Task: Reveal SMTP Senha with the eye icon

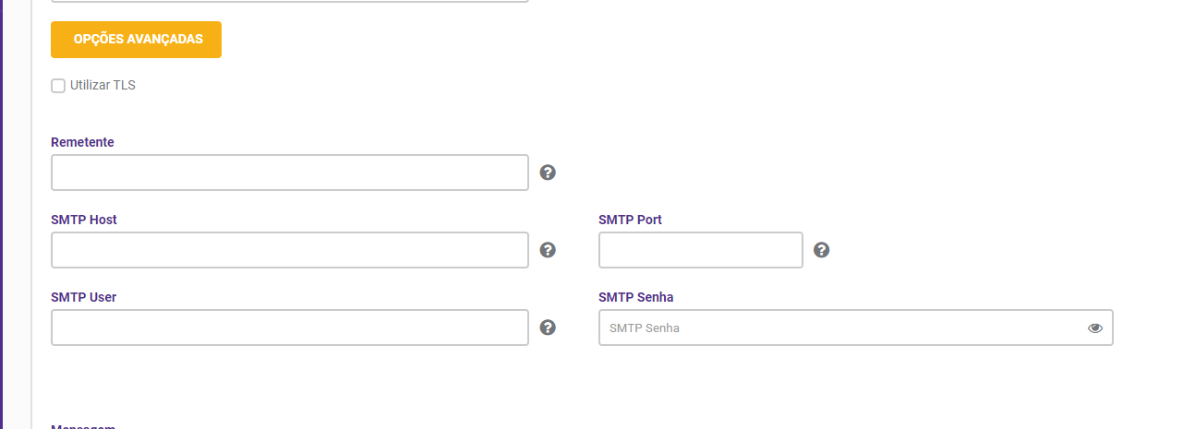Action: click(x=1095, y=328)
